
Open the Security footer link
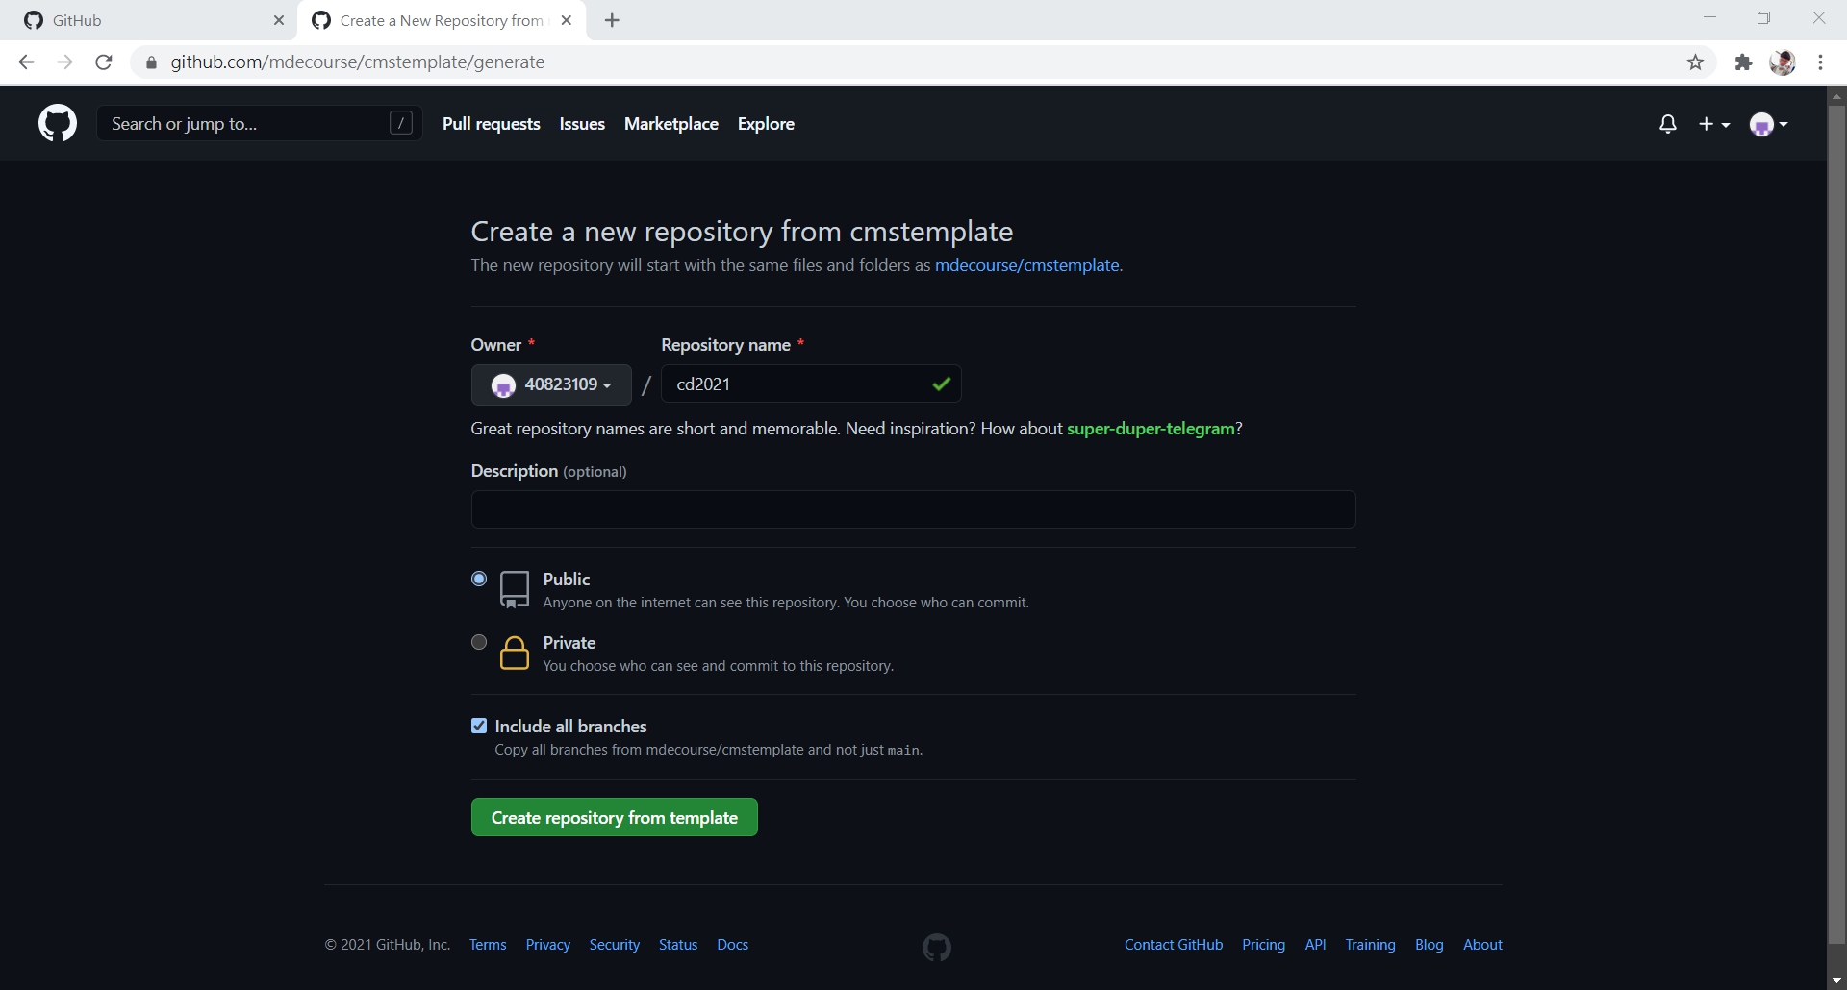click(615, 945)
